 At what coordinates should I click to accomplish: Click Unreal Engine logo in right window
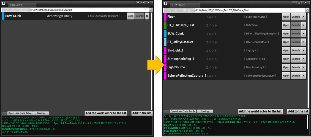point(166,4)
